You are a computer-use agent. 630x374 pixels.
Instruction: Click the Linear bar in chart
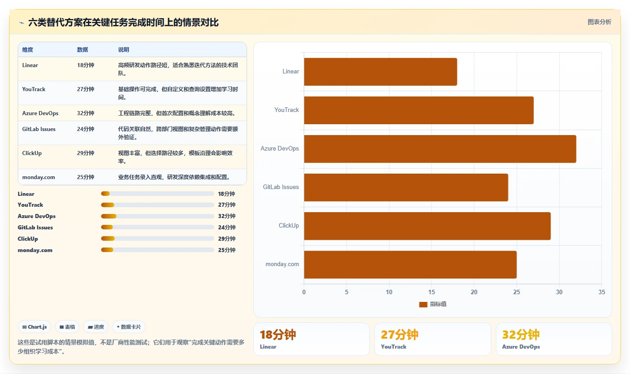380,72
